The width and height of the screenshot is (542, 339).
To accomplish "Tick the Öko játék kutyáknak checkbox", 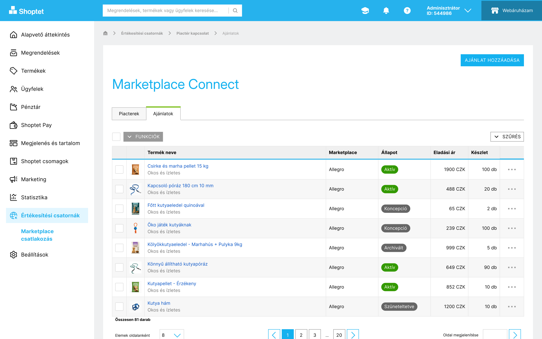I will click(x=119, y=228).
